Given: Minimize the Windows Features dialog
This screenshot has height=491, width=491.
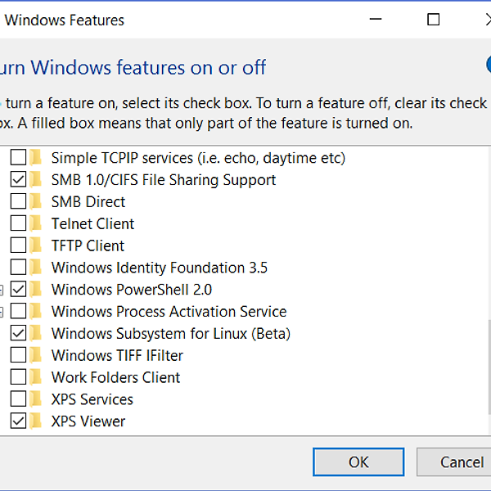Looking at the screenshot, I should (x=376, y=20).
